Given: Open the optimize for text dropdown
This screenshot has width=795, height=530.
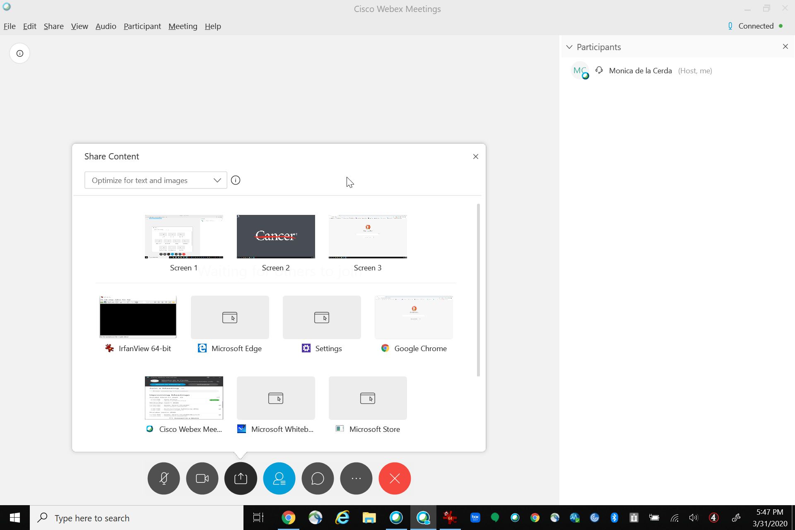Looking at the screenshot, I should tap(156, 180).
